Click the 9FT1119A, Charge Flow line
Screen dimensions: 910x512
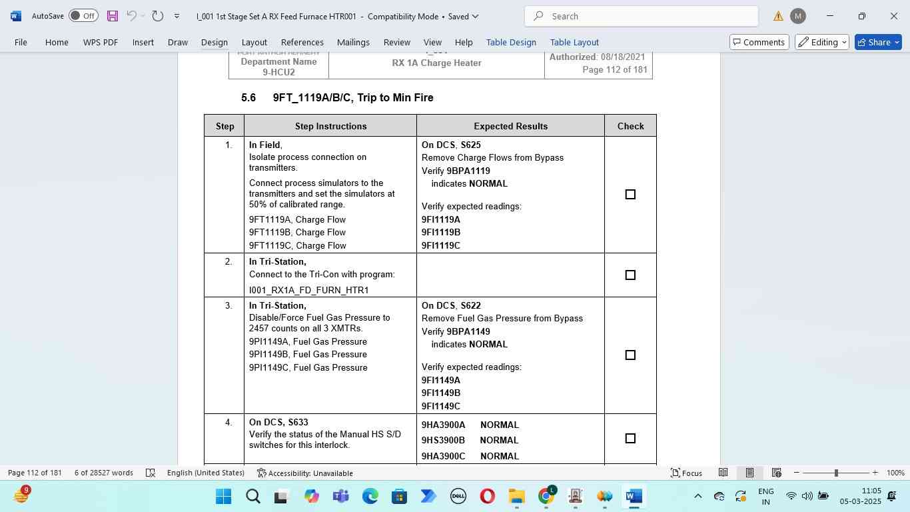point(297,219)
